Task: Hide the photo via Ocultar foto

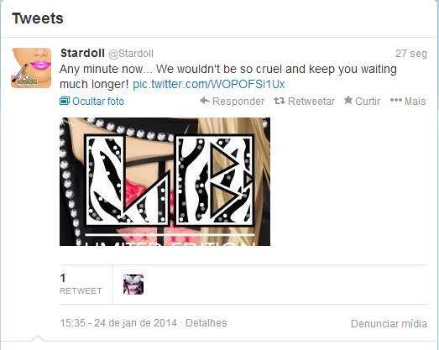Action: click(97, 101)
